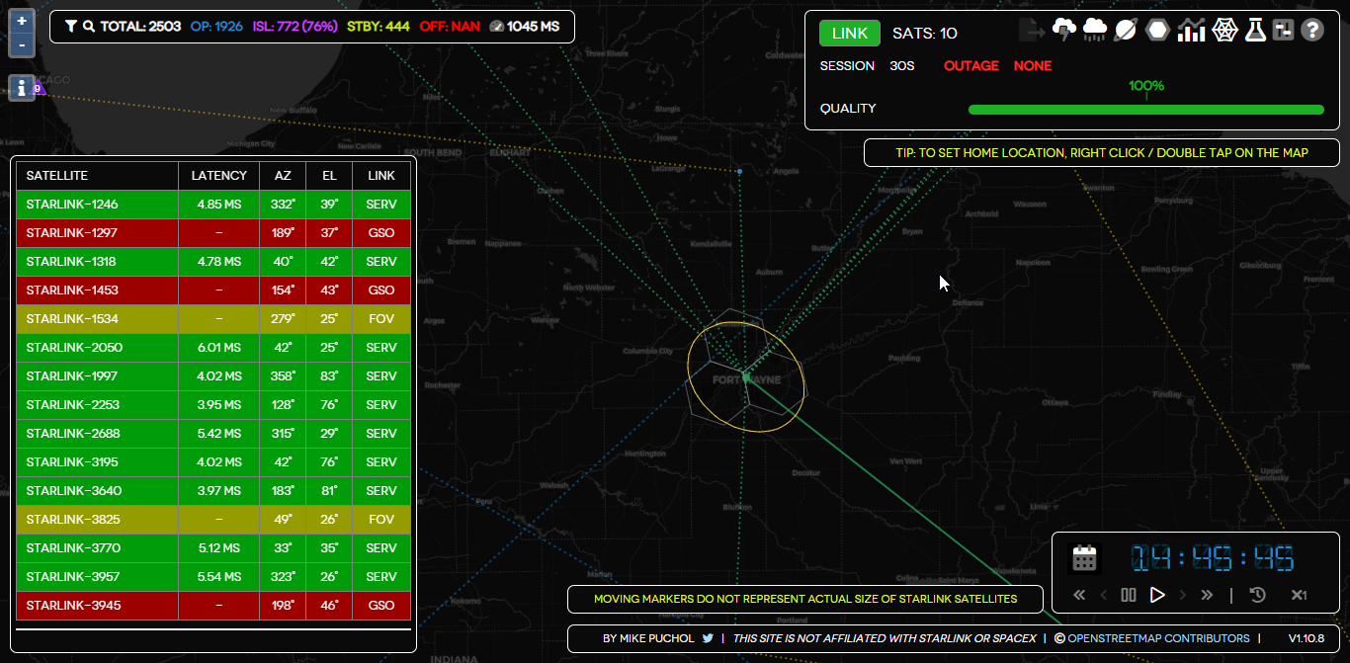Select the STARLINK-3957 row
The width and height of the screenshot is (1350, 663).
coord(213,577)
